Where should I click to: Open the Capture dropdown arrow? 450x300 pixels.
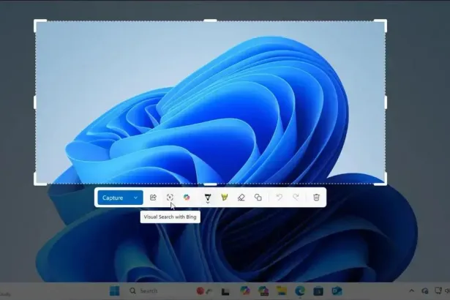coord(135,198)
